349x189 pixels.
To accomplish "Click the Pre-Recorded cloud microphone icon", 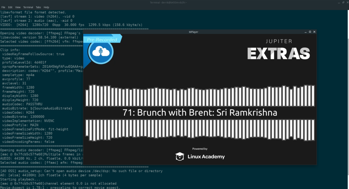I will (100, 52).
